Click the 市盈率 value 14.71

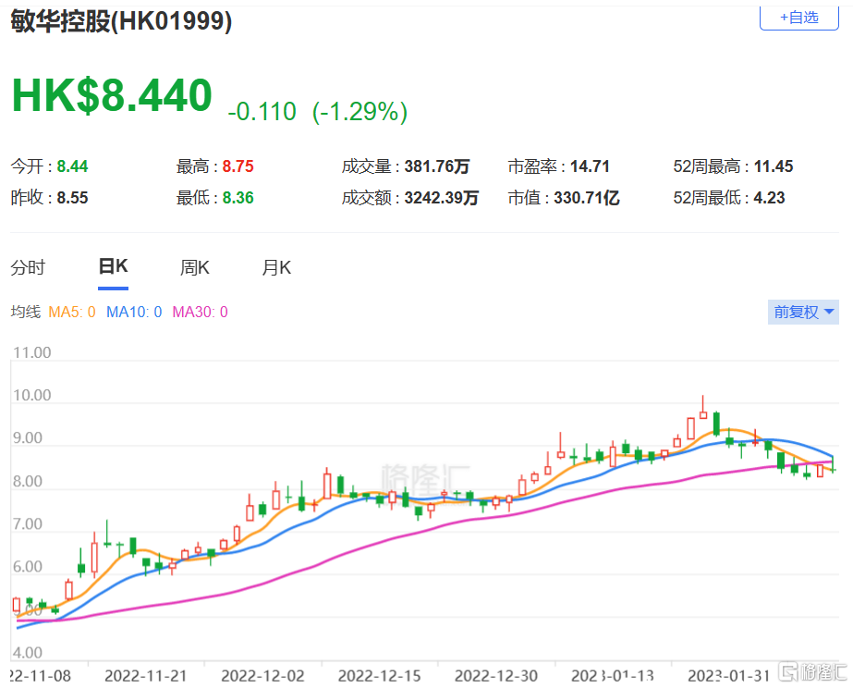click(x=590, y=166)
